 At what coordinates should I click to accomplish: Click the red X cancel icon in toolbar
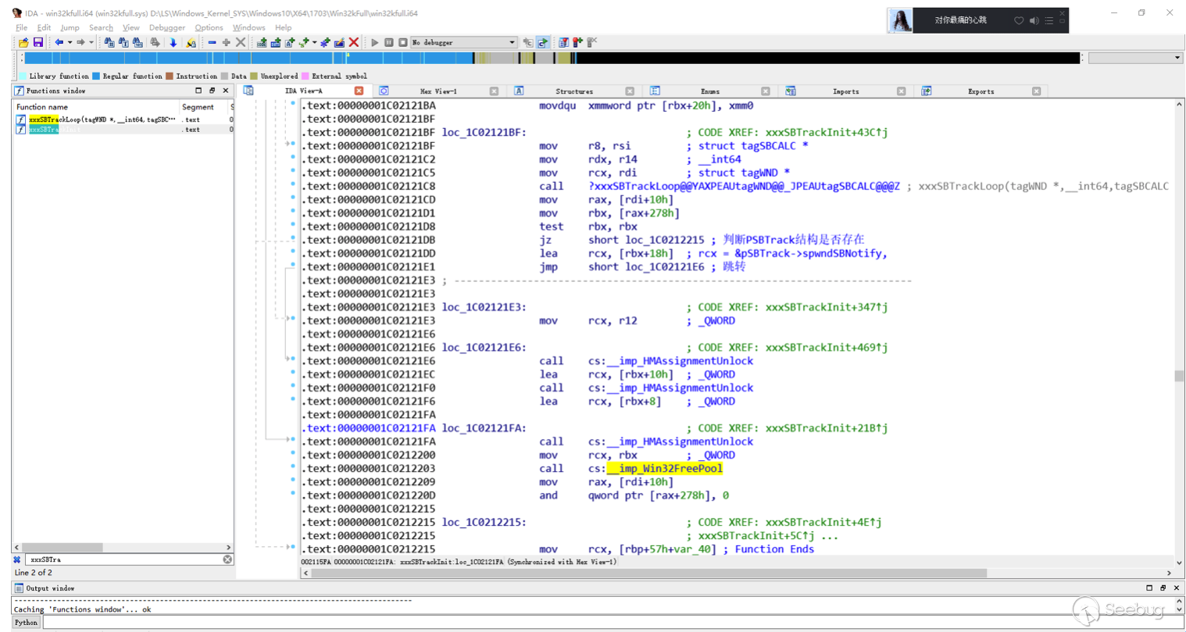354,43
